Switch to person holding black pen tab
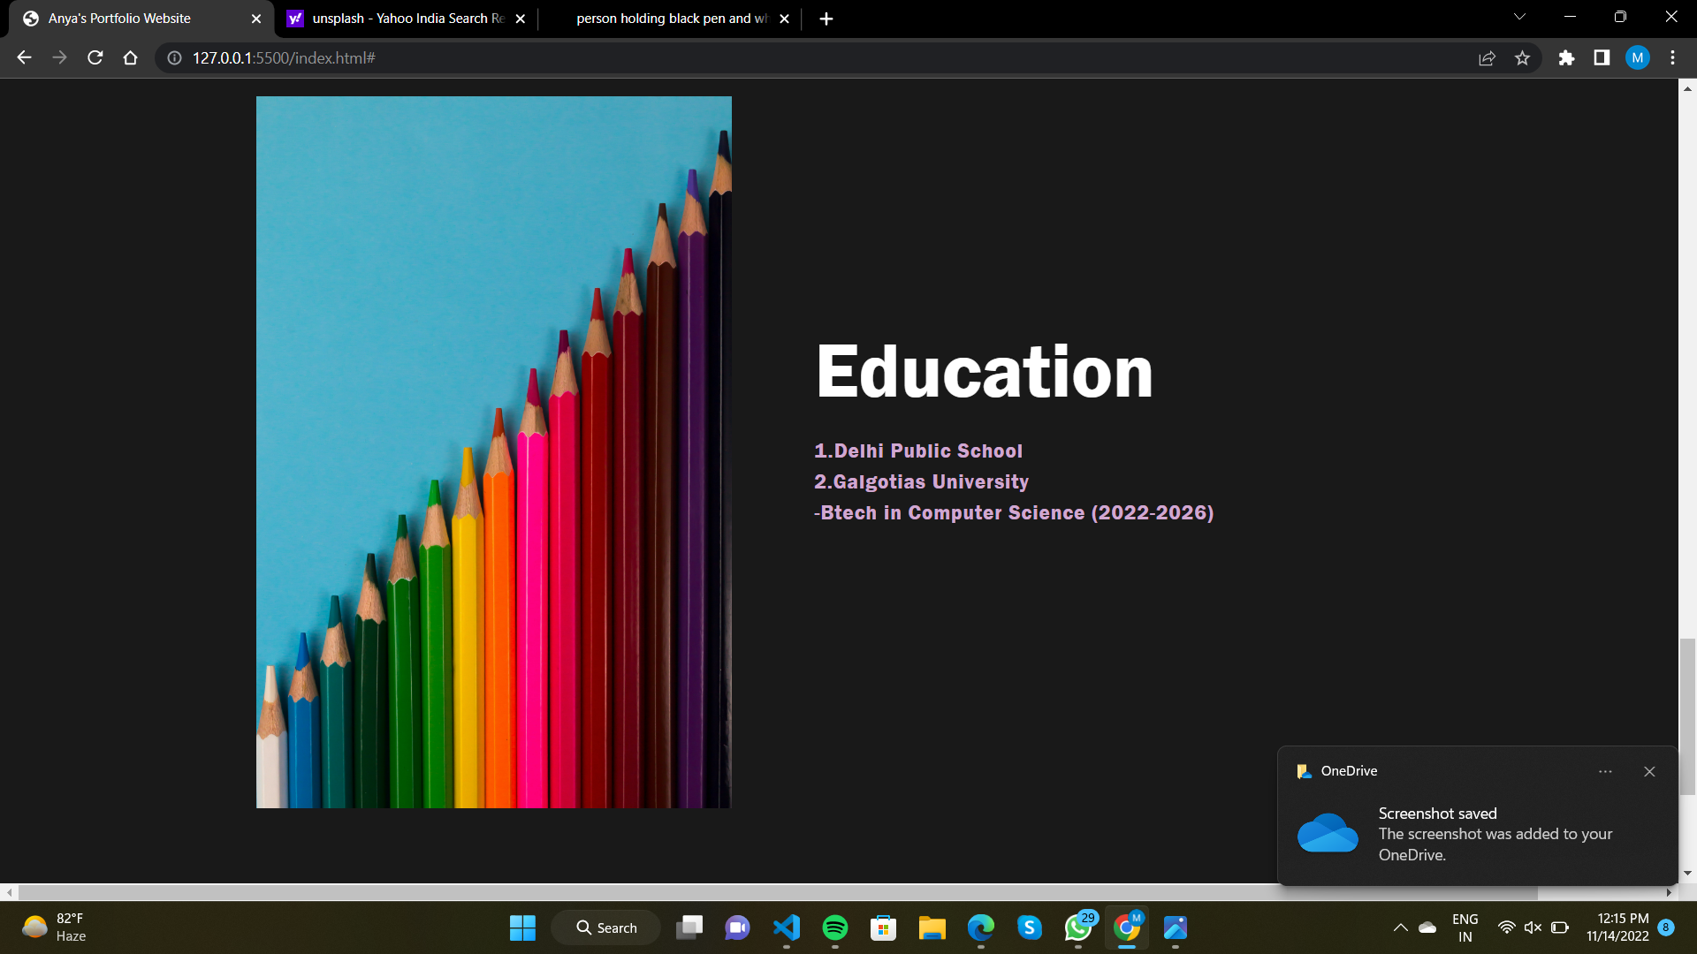 point(670,19)
